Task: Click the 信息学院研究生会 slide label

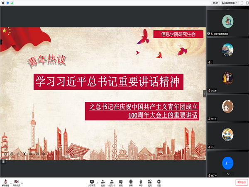Action: [x=178, y=34]
